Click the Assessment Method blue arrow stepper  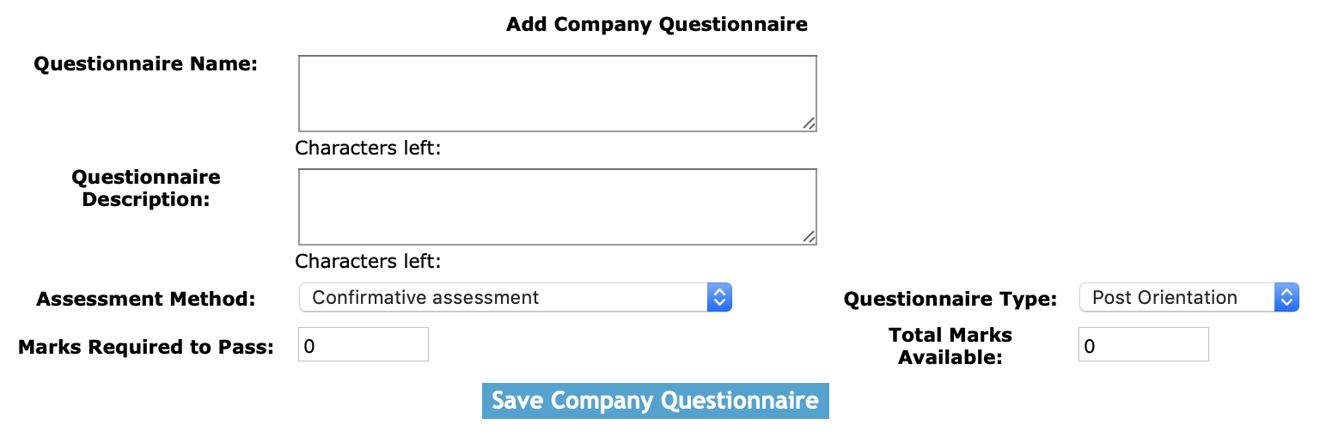[719, 298]
